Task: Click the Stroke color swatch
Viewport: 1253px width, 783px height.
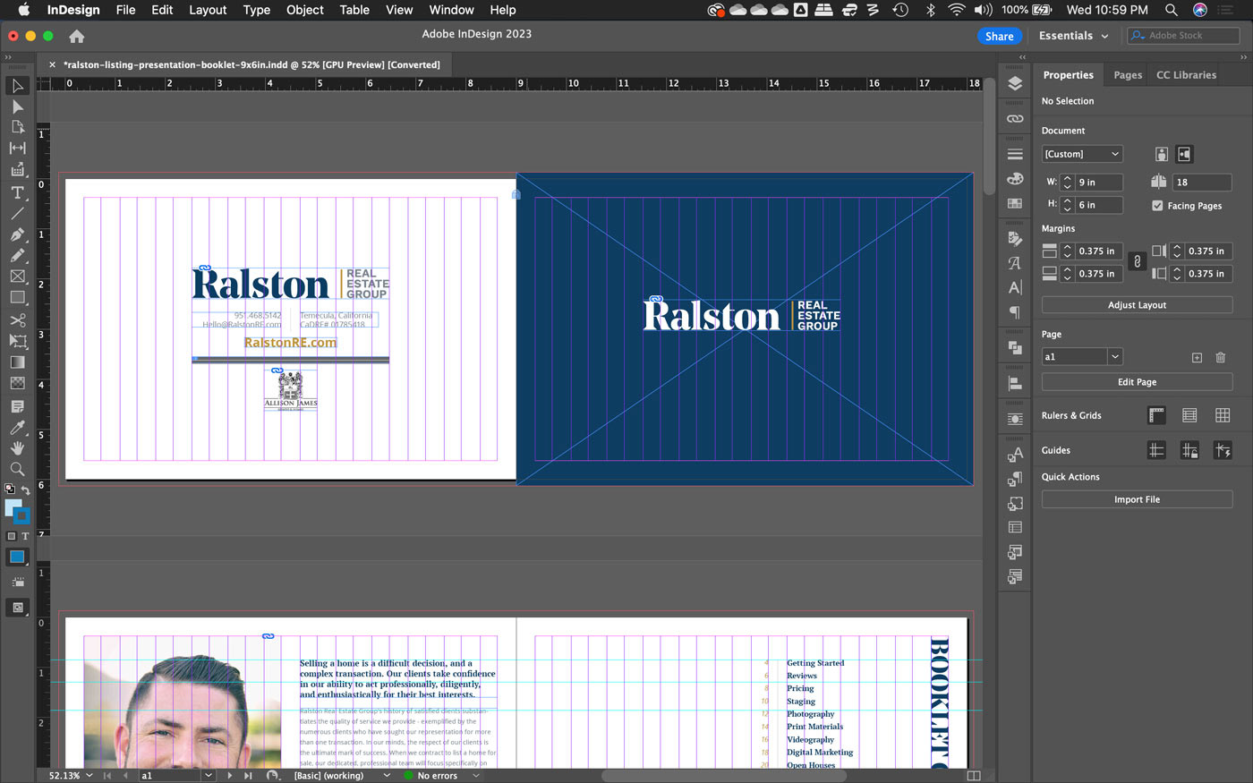Action: coord(21,516)
